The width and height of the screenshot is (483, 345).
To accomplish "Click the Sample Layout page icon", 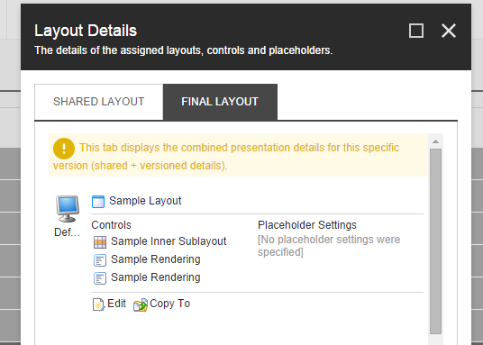I will [x=98, y=202].
